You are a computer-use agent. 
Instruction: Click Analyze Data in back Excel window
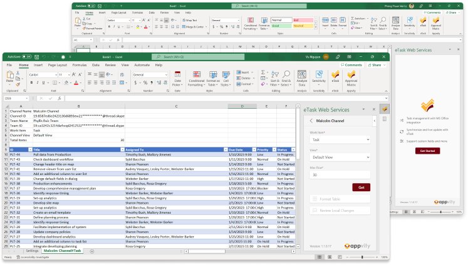(396, 23)
